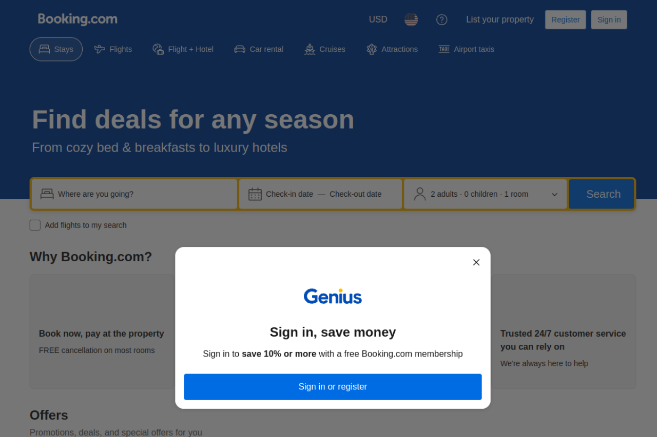Select the Cruises ship icon

[x=310, y=49]
